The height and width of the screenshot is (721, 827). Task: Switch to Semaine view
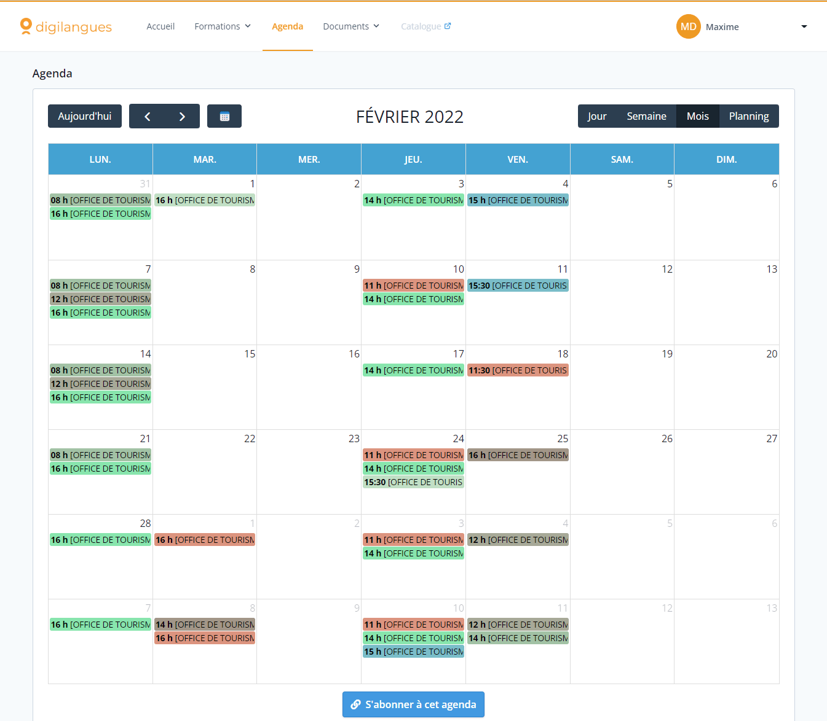(646, 116)
